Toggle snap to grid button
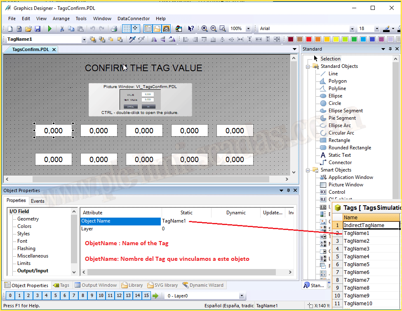 [135, 29]
